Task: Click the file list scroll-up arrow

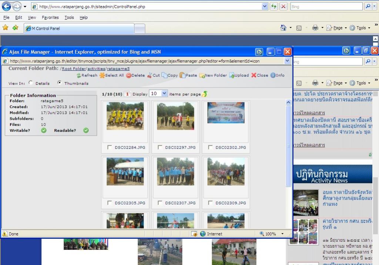Action: pos(288,102)
